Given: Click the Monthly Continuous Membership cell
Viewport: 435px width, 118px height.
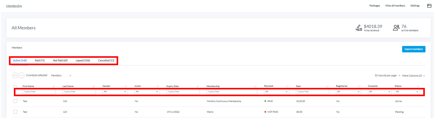Looking at the screenshot, I should tap(224, 101).
